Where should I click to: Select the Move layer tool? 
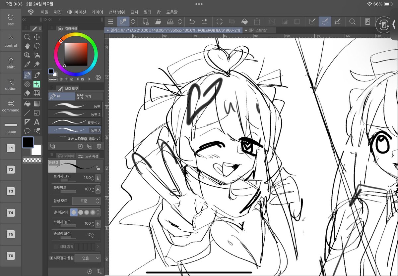click(37, 37)
